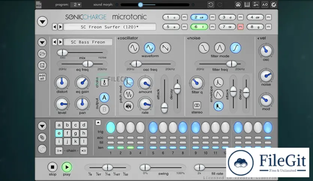
Task: Choose the band-pass noise filter mode
Action: pos(219,48)
